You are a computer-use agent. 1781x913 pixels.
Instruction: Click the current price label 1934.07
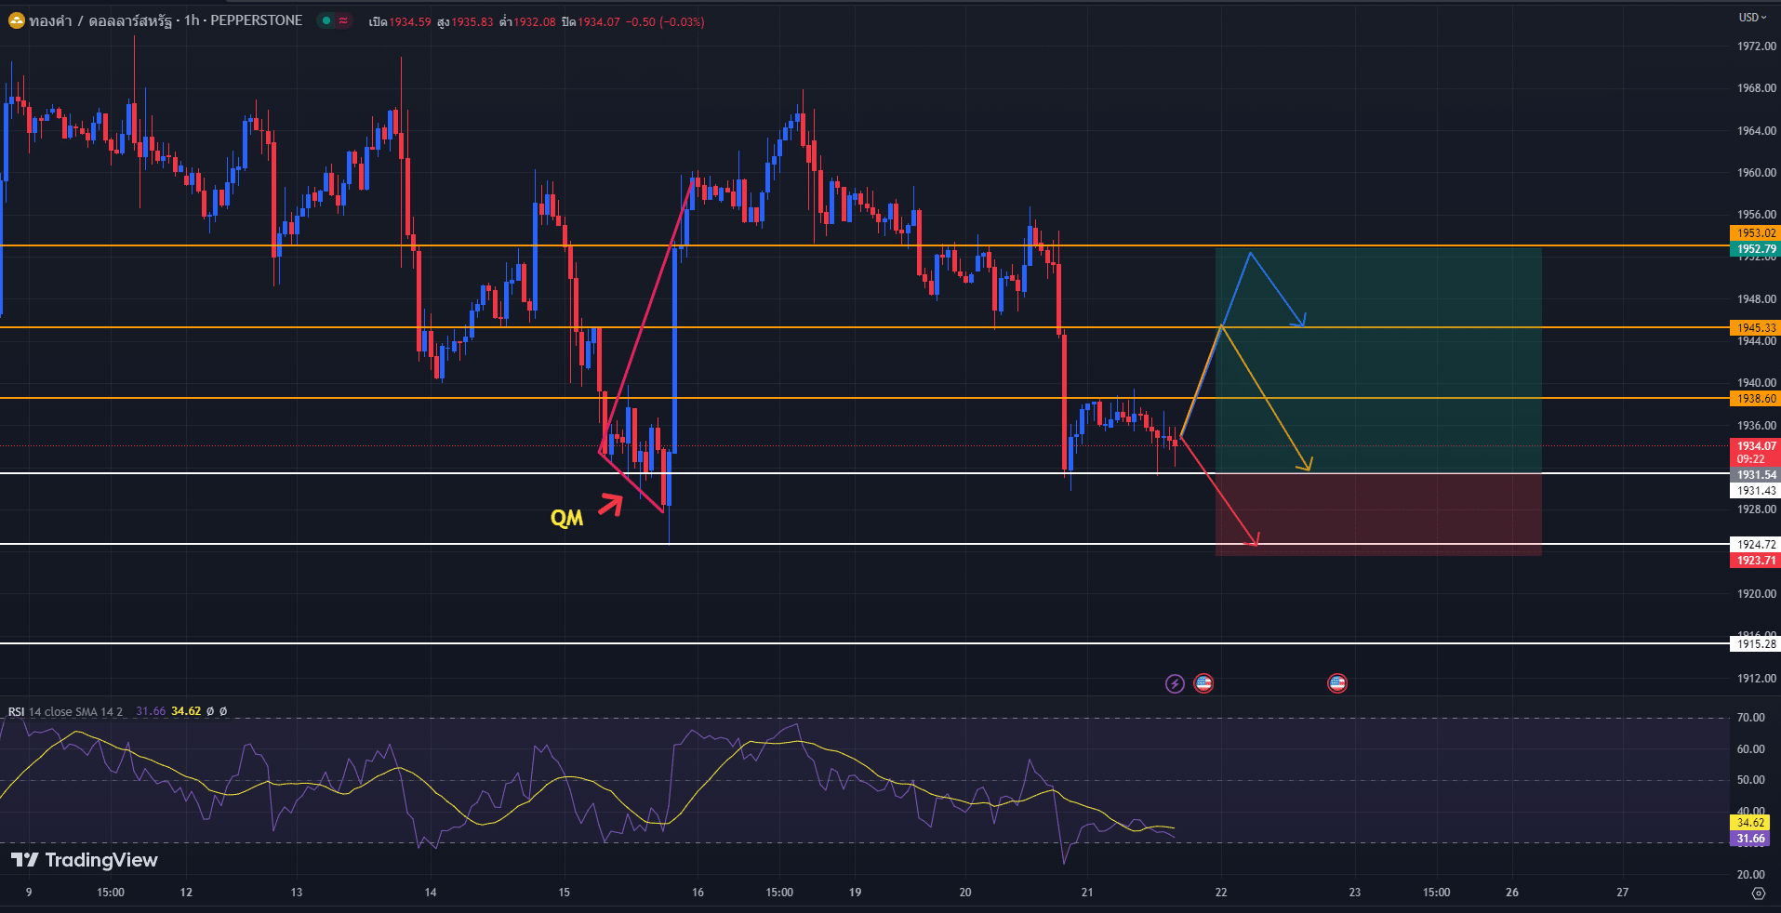pyautogui.click(x=1756, y=446)
